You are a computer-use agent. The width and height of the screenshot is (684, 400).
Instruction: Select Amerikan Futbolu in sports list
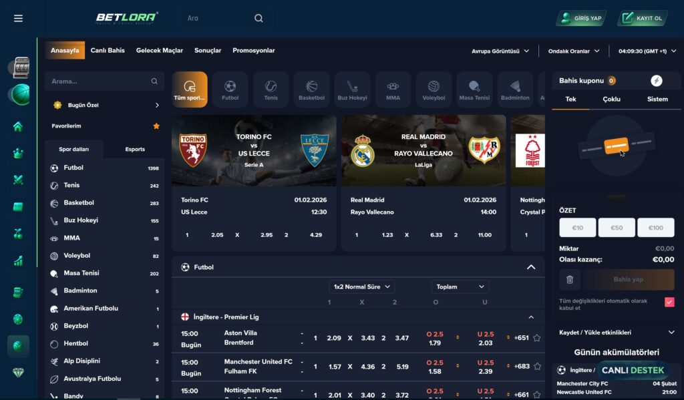point(104,309)
